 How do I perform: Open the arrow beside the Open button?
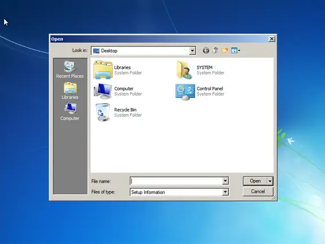click(270, 181)
